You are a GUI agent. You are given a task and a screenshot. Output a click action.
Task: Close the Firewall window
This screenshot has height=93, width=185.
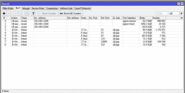[182, 4]
